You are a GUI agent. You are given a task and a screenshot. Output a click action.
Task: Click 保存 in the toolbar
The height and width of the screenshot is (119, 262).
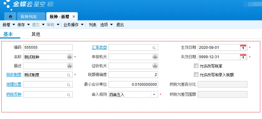coord(21,25)
